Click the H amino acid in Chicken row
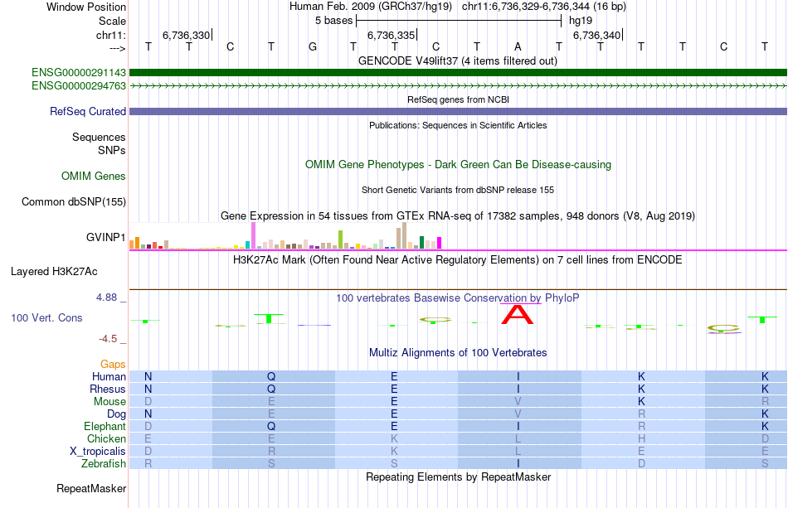The width and height of the screenshot is (788, 508). pos(641,438)
